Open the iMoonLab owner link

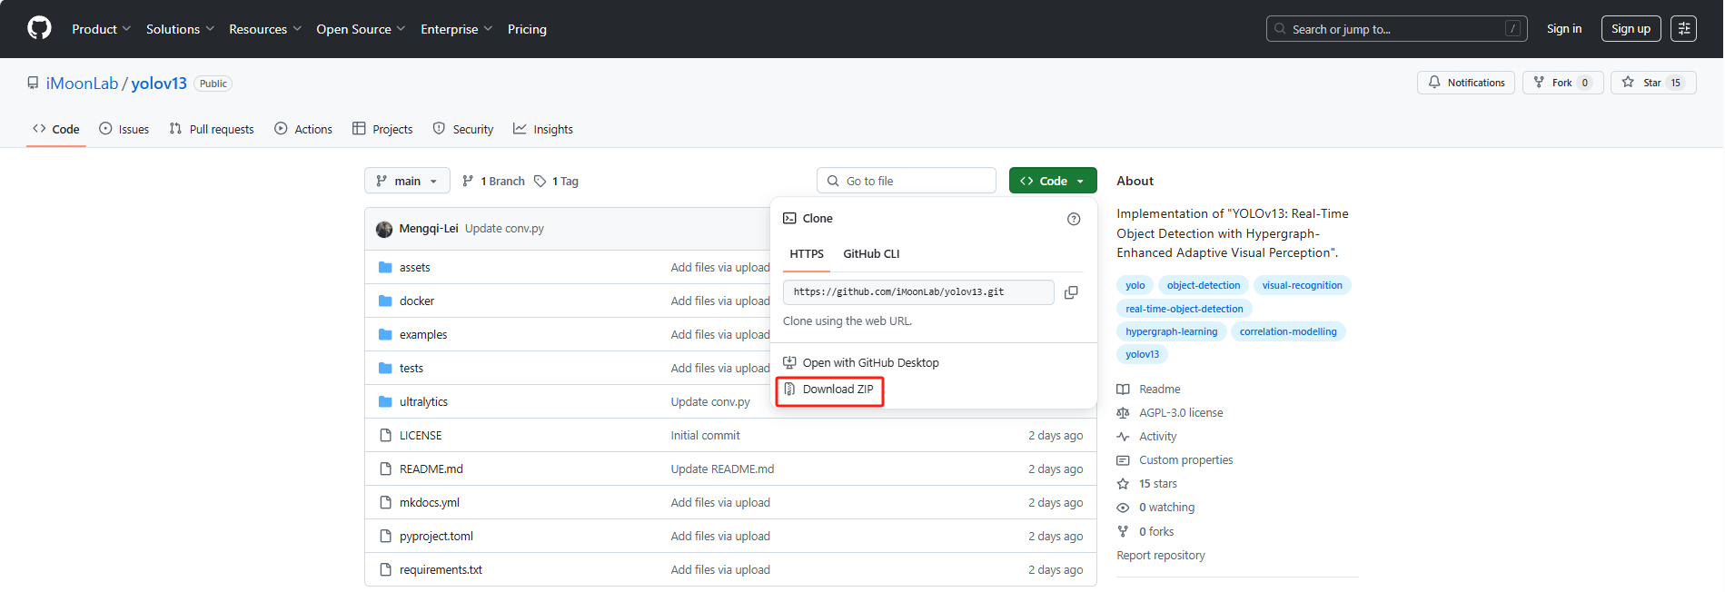82,84
